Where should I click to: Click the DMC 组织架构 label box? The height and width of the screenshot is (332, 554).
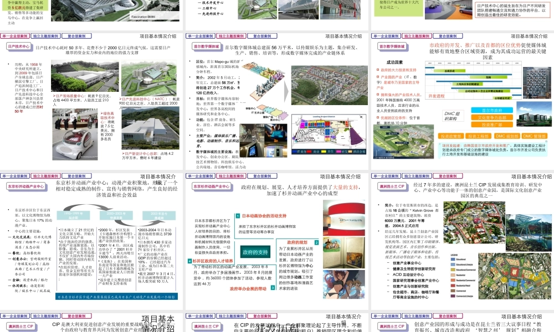[x=452, y=116]
